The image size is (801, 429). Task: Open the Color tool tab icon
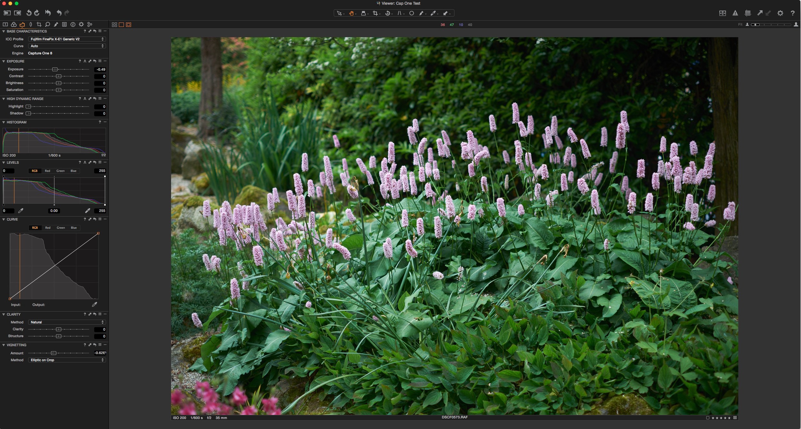coord(14,24)
